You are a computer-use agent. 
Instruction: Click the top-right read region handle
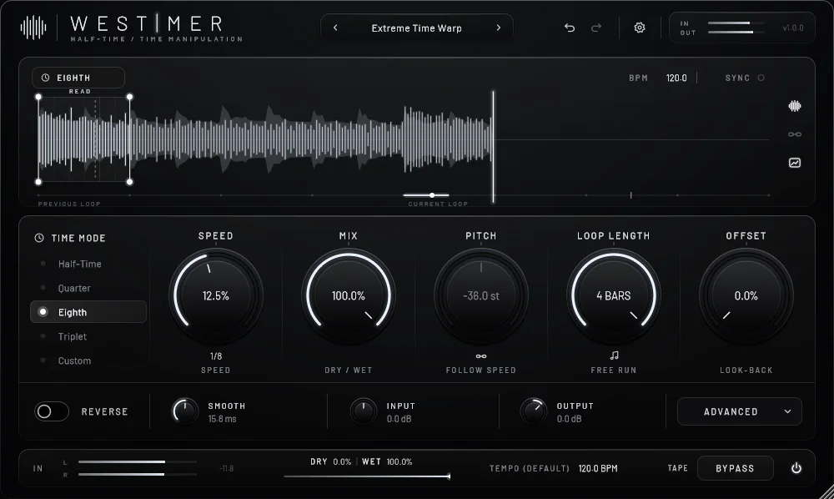pos(129,97)
